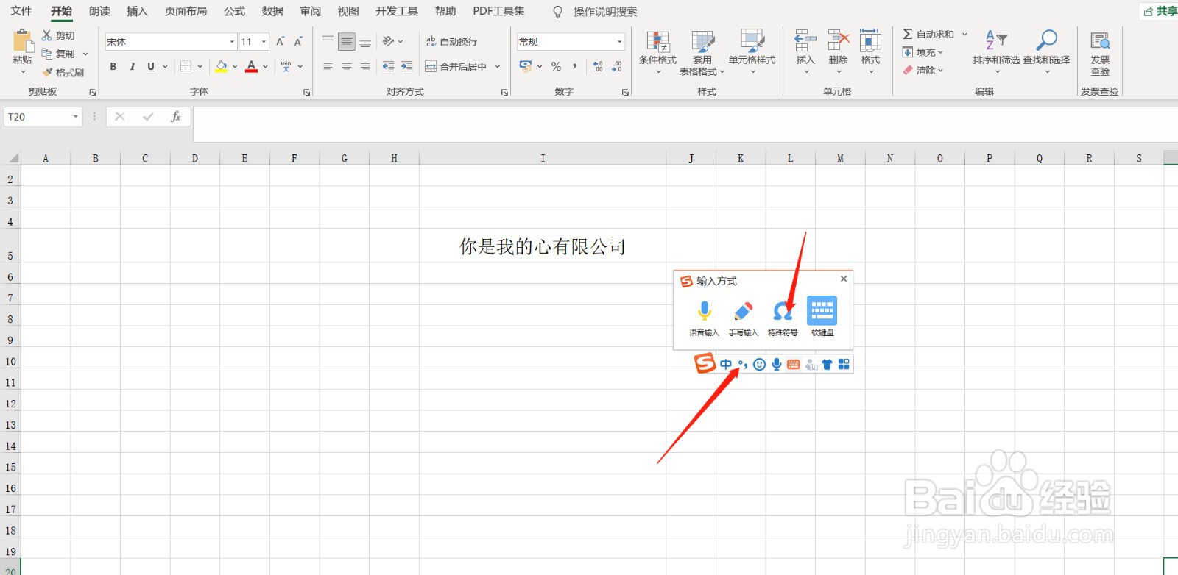Click the Name Box showing T20

click(43, 117)
